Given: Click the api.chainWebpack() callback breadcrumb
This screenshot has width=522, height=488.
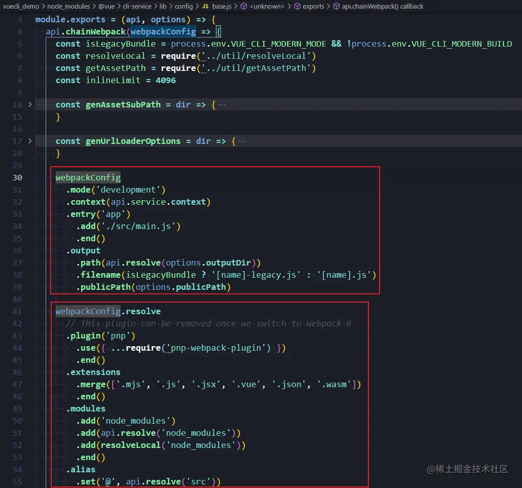Looking at the screenshot, I should (383, 6).
